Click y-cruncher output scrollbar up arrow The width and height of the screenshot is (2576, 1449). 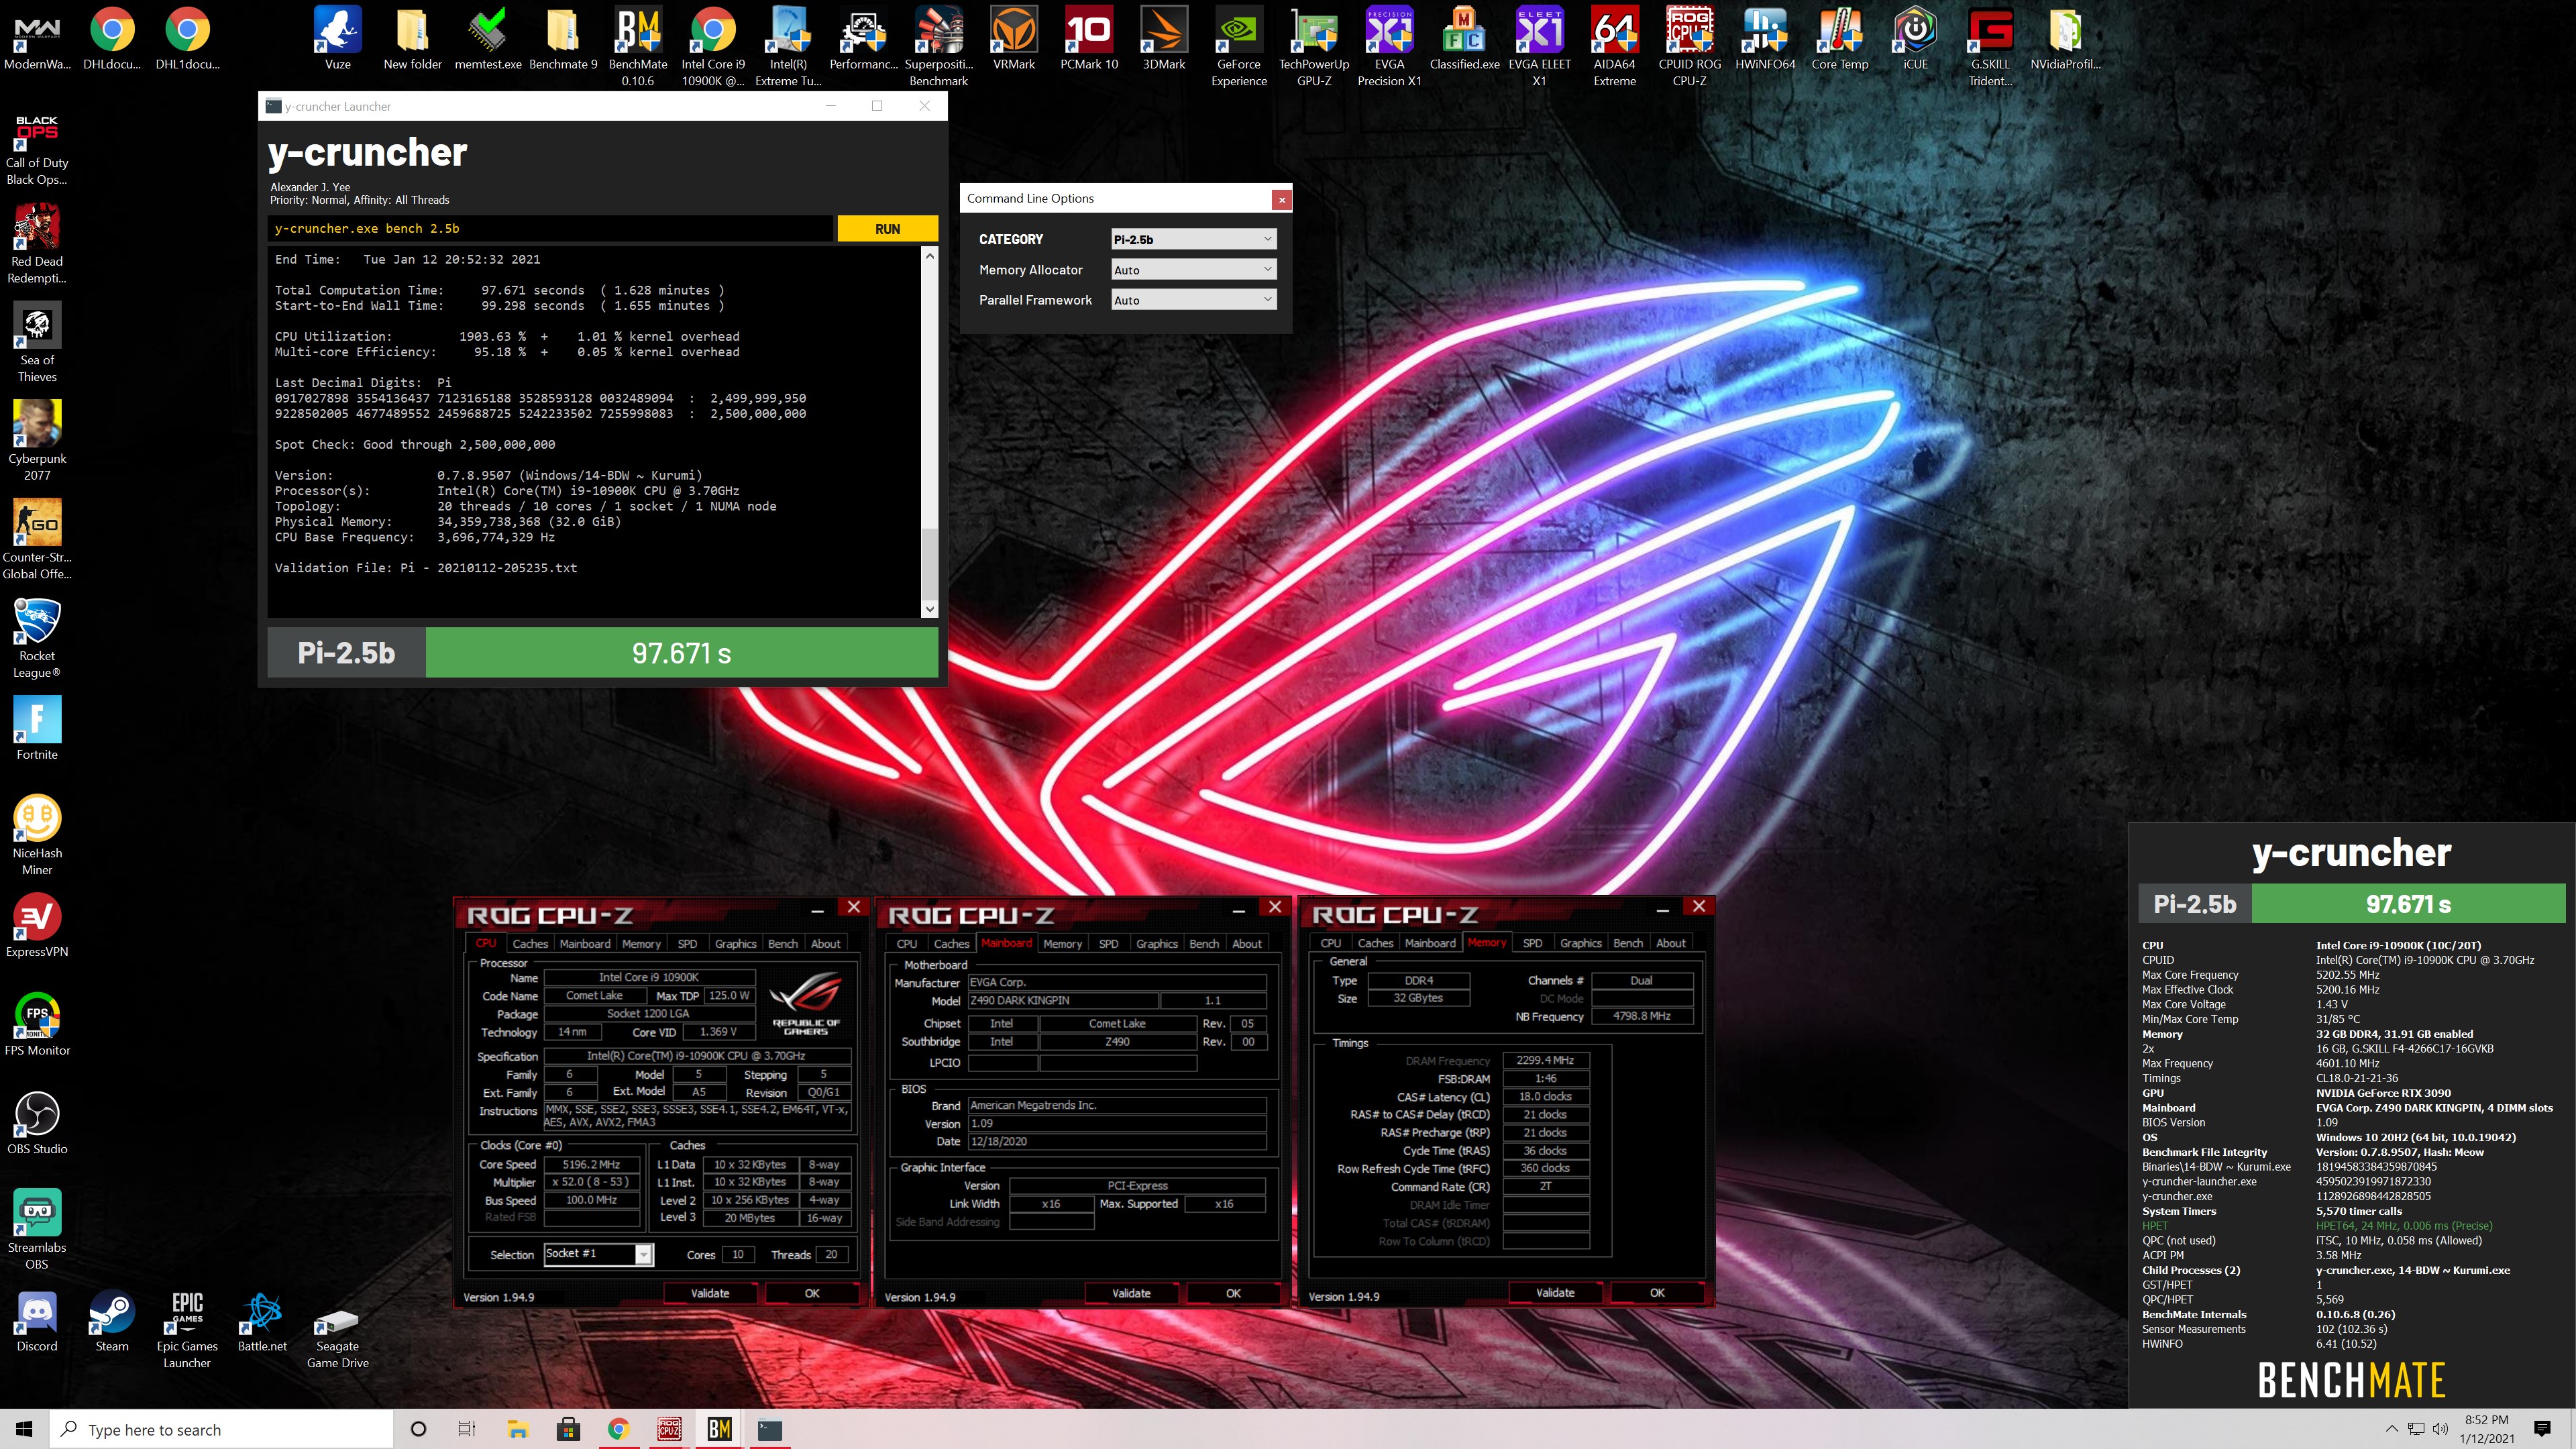point(929,256)
